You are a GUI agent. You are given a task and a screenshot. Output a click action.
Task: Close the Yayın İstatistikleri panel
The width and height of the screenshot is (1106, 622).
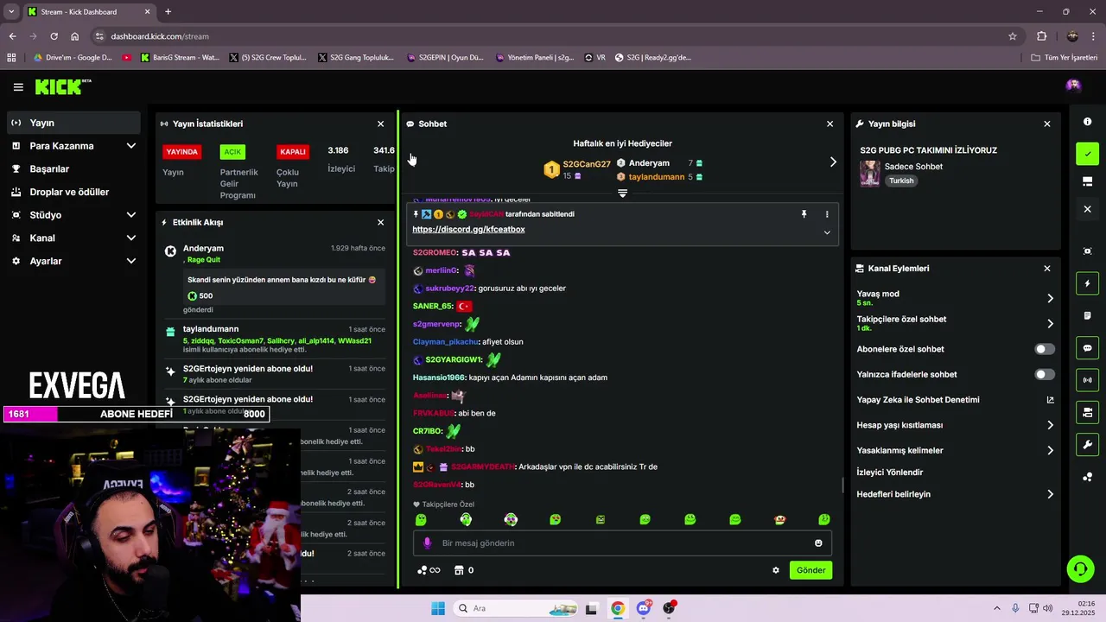click(380, 124)
